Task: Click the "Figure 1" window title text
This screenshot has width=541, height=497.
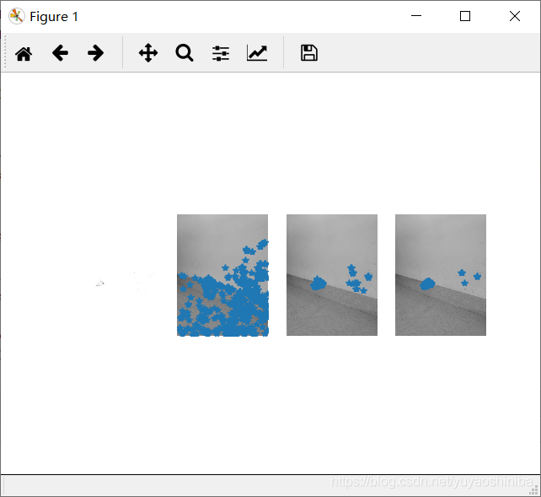Action: click(x=54, y=17)
